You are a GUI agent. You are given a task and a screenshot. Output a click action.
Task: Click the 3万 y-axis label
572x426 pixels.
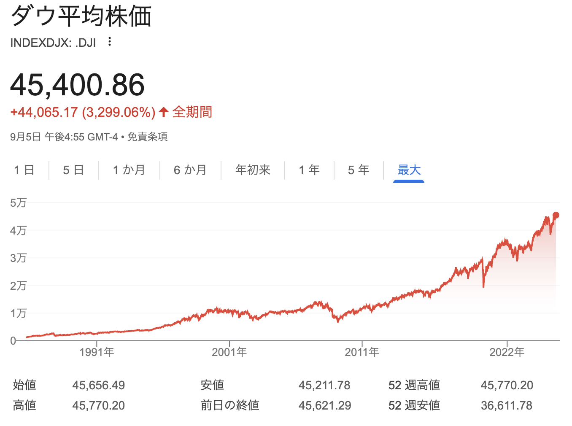[x=19, y=258]
